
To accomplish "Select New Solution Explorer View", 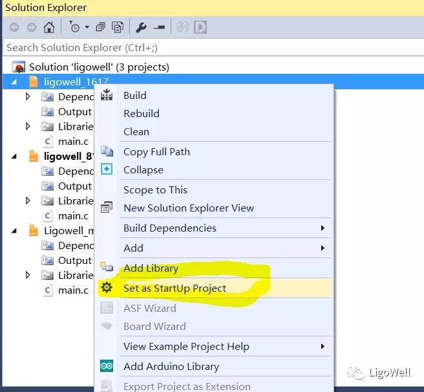I will point(189,208).
